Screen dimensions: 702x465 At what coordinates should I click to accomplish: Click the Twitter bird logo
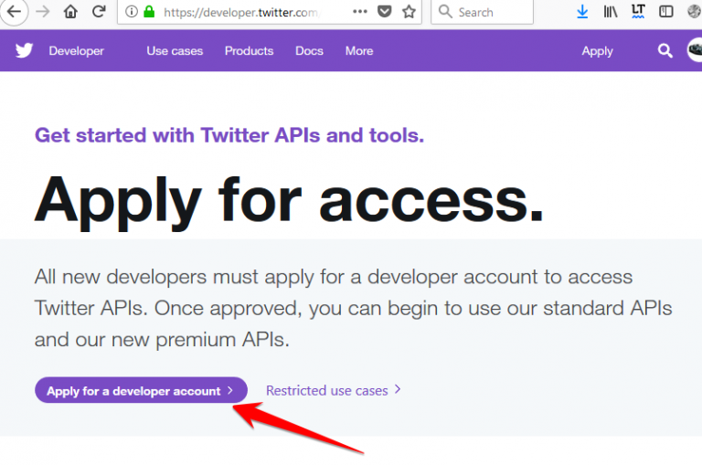pyautogui.click(x=24, y=50)
